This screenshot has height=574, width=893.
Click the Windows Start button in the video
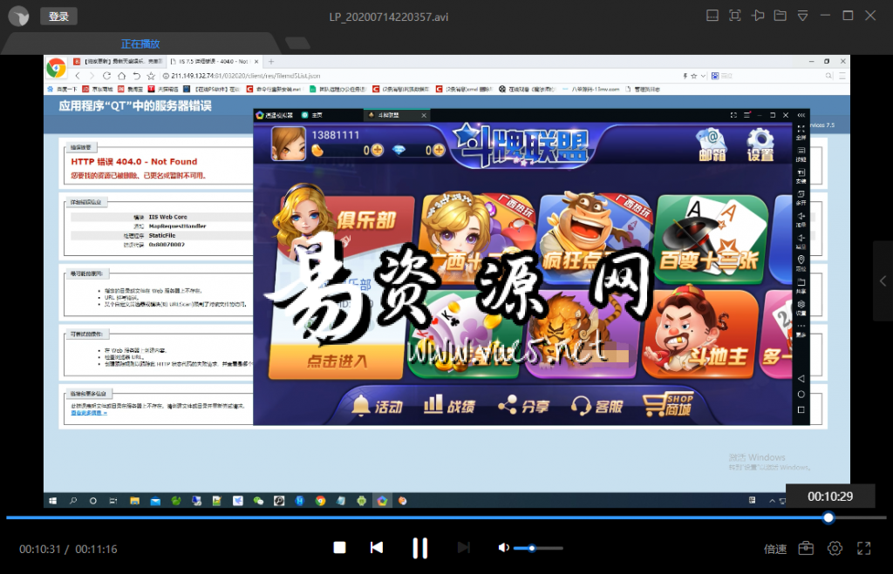pos(53,501)
